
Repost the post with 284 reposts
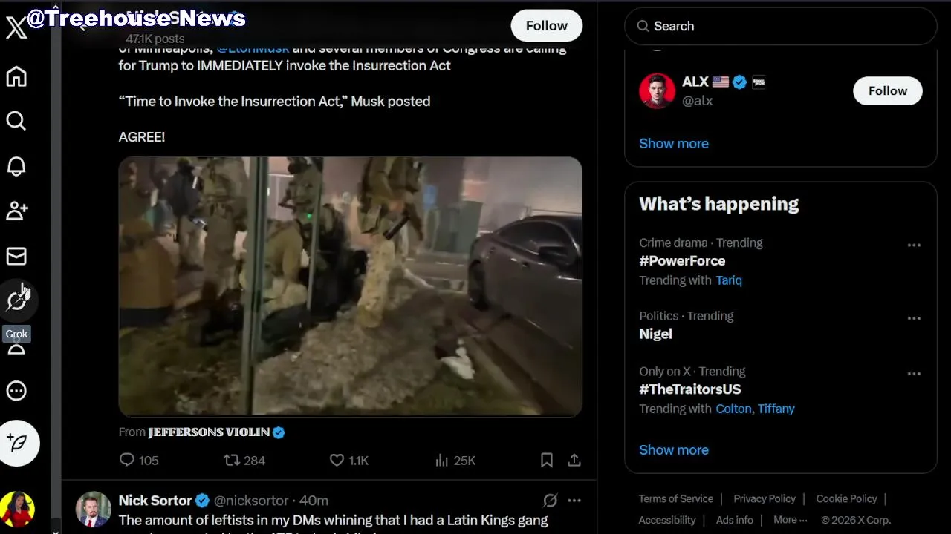[232, 461]
